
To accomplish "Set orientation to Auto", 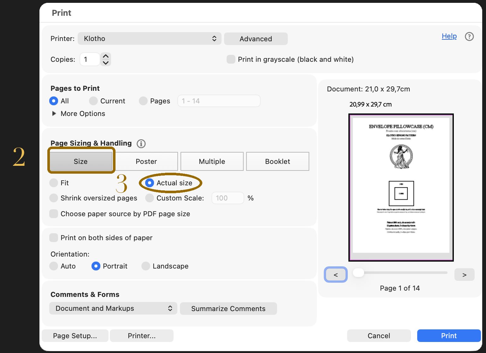I will coord(54,266).
